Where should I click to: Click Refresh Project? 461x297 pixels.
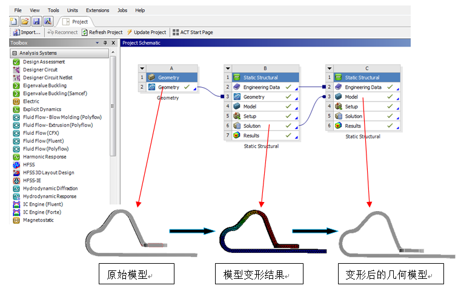point(102,32)
